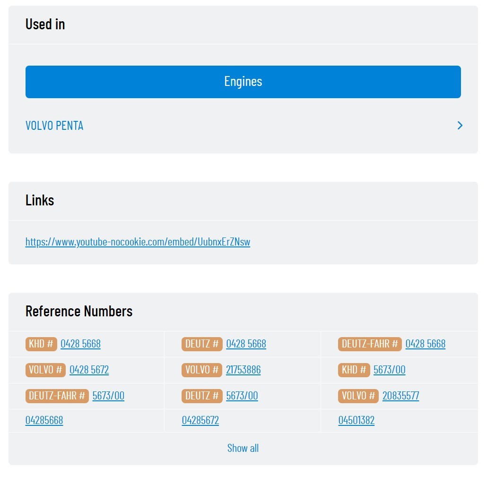
Task: Open reference number 04285668
Action: (44, 420)
